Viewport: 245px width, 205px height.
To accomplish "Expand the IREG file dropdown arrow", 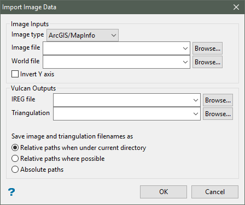I will coord(196,100).
